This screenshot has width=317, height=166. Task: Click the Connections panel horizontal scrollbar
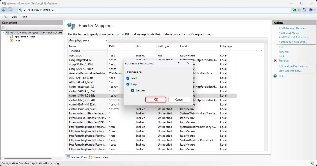click(28, 158)
